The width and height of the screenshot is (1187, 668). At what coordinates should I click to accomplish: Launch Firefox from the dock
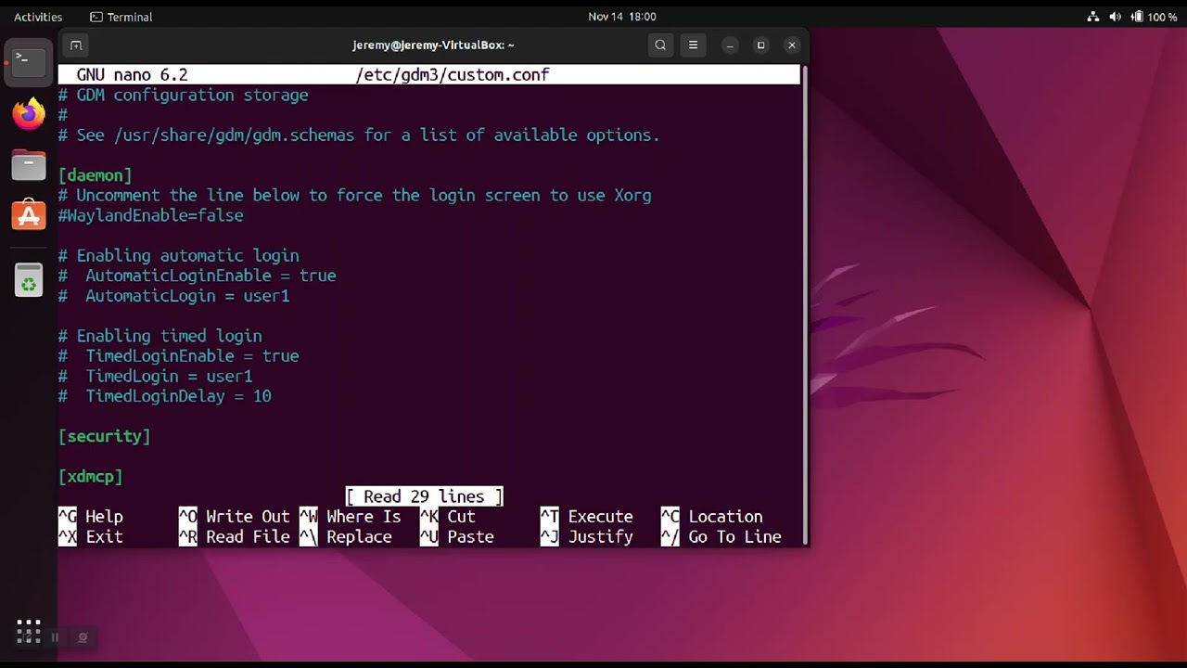[x=29, y=113]
